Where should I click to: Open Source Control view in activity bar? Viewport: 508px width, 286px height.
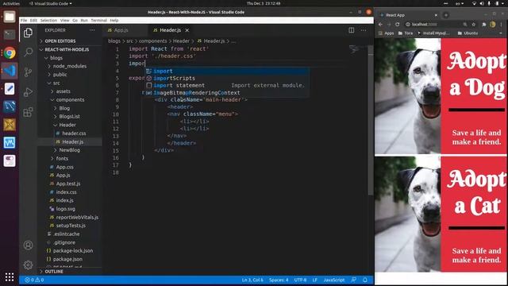(x=29, y=72)
